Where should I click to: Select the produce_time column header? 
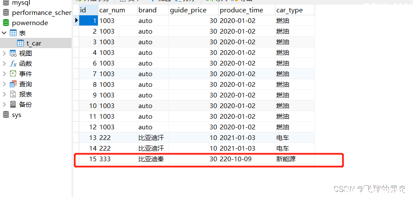click(x=247, y=10)
